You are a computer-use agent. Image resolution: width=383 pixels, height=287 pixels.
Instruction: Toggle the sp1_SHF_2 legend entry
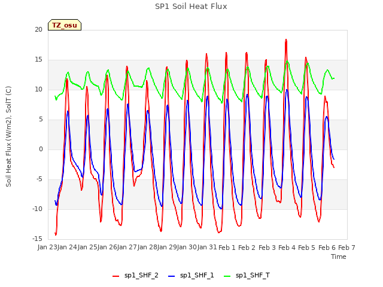pos(135,276)
